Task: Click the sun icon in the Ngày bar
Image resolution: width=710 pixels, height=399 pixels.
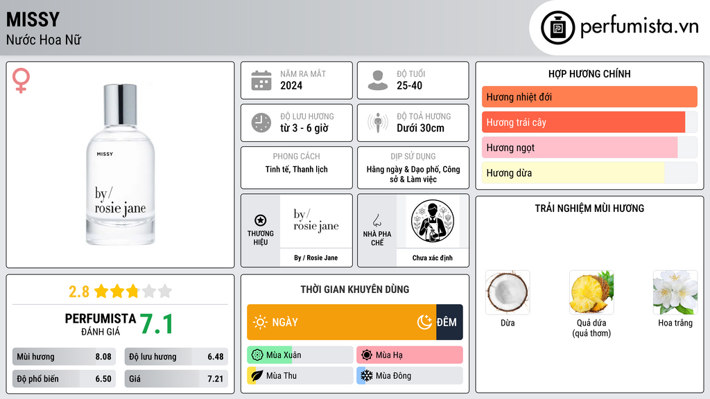Action: 260,322
